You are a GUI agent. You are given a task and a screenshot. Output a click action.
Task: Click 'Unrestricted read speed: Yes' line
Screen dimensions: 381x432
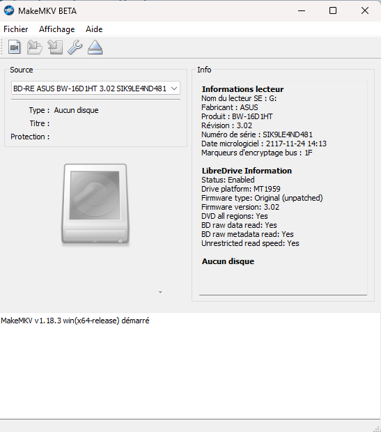click(x=250, y=244)
